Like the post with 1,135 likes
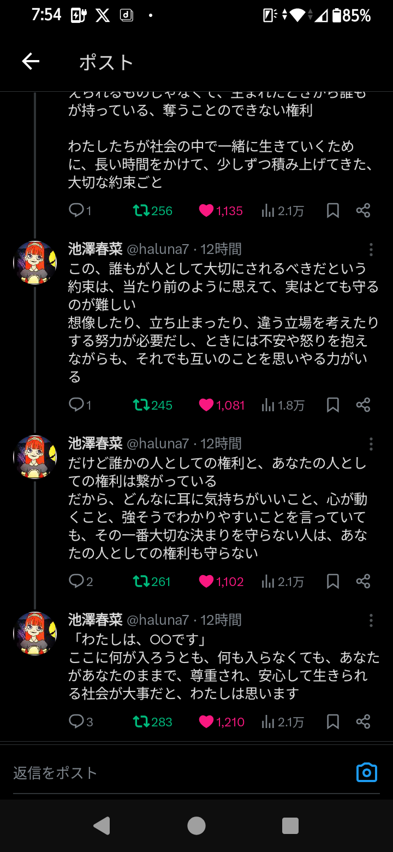The height and width of the screenshot is (852, 393). [x=206, y=211]
